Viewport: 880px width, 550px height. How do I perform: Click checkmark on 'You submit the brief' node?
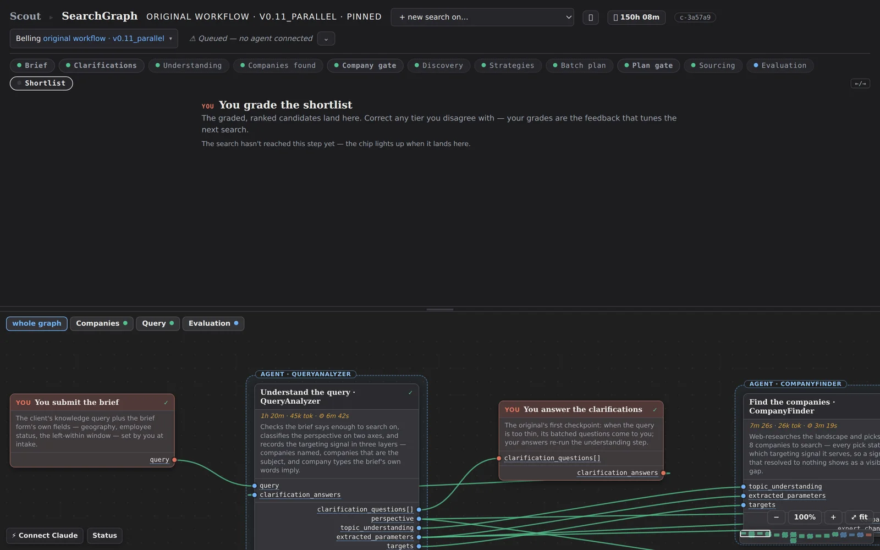[166, 403]
